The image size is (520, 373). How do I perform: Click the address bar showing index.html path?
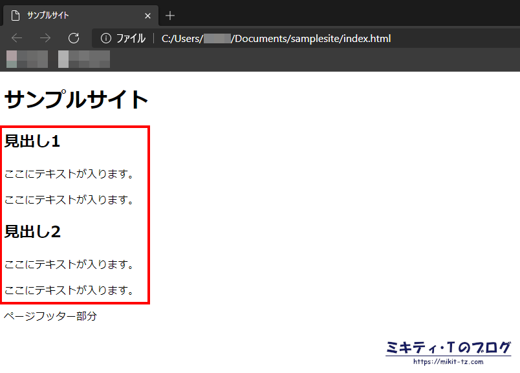(272, 38)
